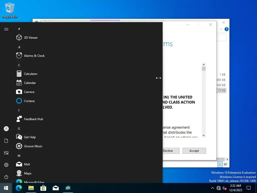Open Cortana from the app list
The height and width of the screenshot is (193, 257).
(31, 101)
